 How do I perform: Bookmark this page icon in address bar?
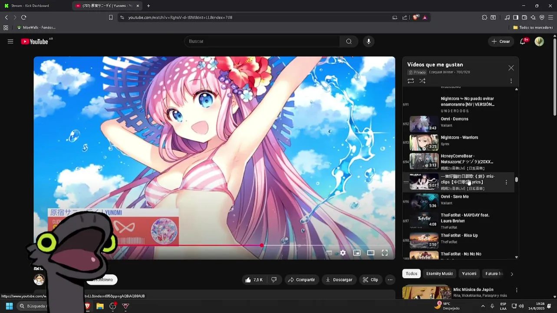pyautogui.click(x=111, y=17)
